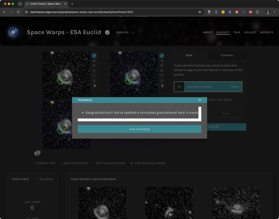Switch to the Tutorial tab
The width and height of the screenshot is (279, 219).
227,55
